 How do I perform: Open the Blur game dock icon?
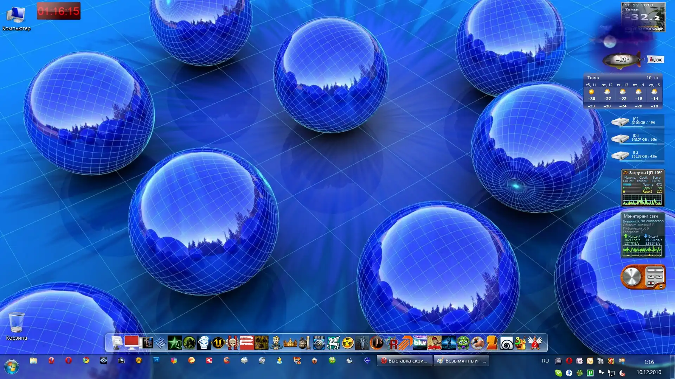tap(420, 343)
